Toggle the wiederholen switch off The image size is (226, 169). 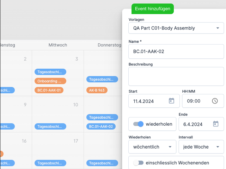(x=138, y=124)
